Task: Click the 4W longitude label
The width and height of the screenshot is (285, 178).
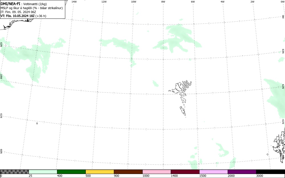Action: [223, 2]
